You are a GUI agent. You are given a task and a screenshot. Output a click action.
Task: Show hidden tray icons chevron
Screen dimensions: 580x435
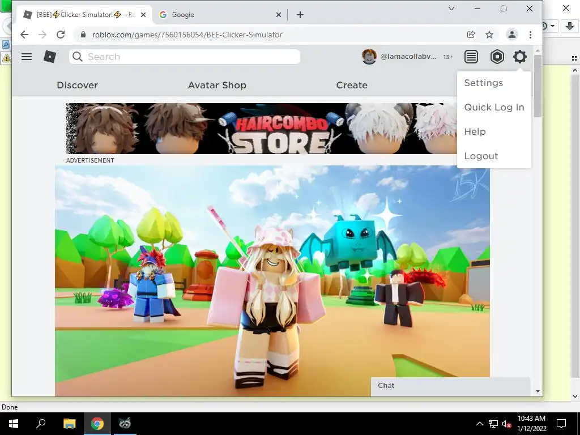[x=479, y=424]
